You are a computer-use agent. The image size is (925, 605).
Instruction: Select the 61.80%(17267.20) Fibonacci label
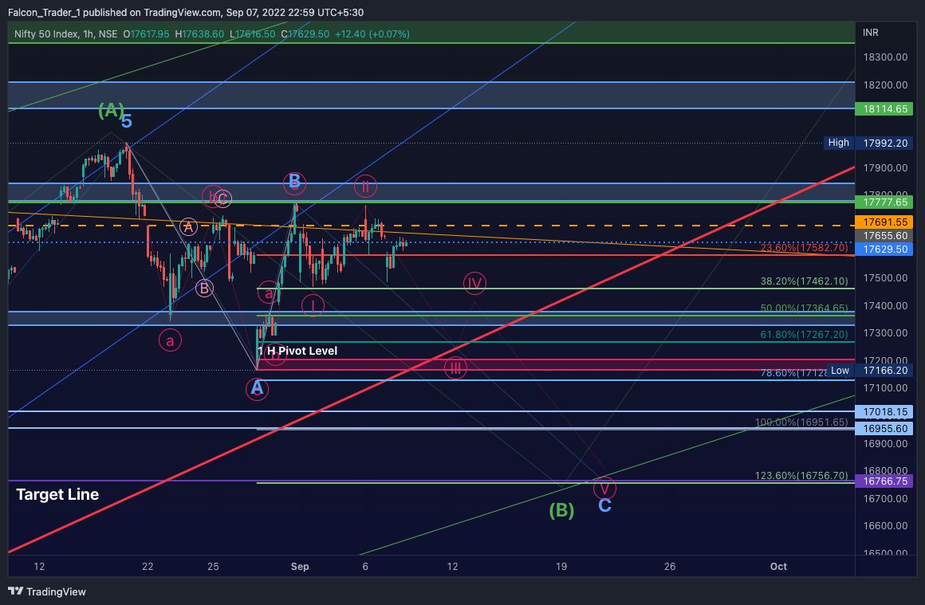(x=804, y=335)
